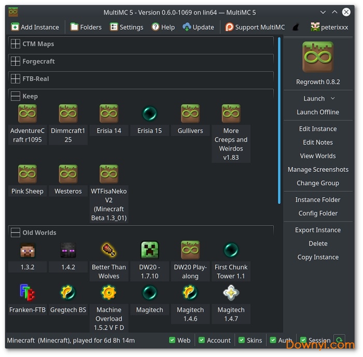Open the Launch dropdown arrow

[333, 99]
